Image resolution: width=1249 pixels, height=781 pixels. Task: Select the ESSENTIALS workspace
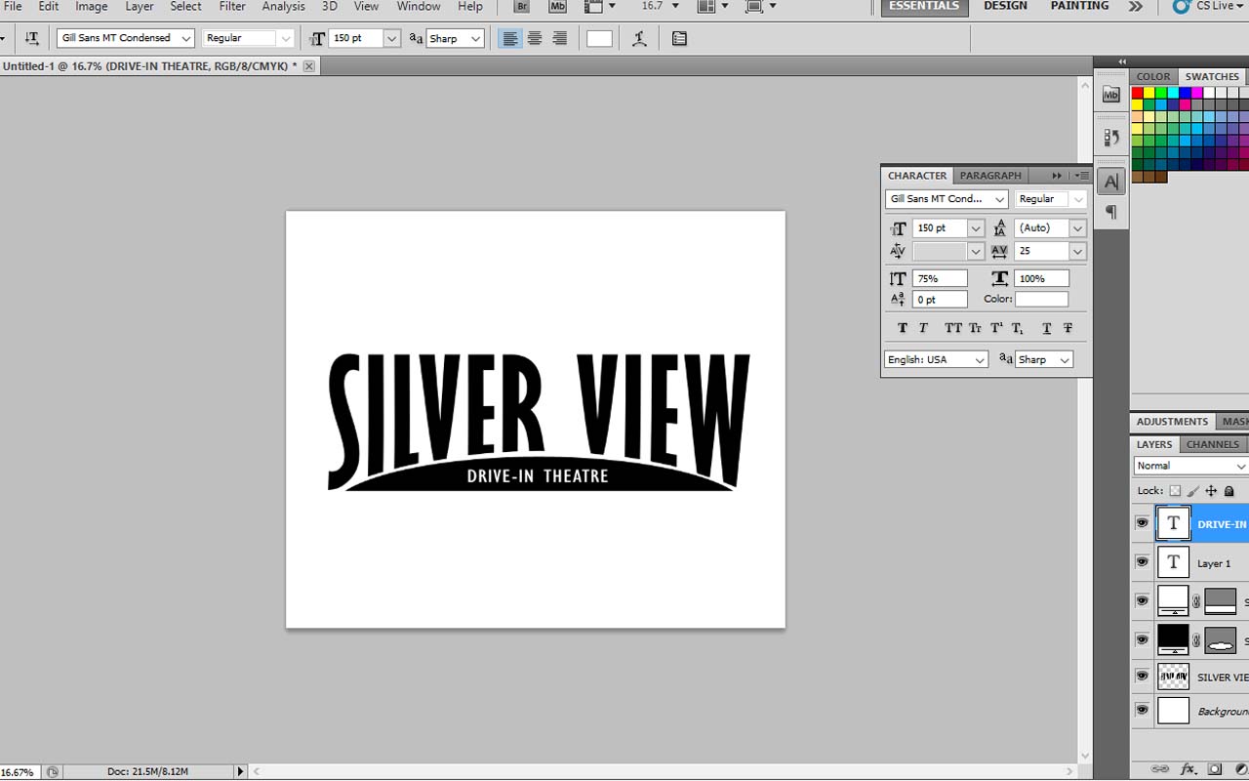(x=924, y=6)
